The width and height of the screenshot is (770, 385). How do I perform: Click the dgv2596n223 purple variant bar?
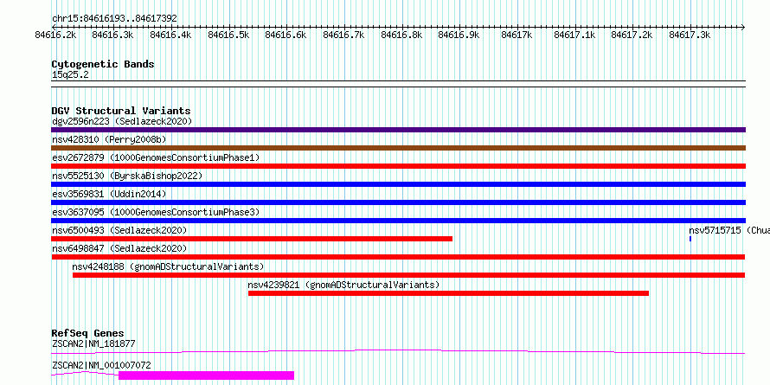click(x=398, y=130)
